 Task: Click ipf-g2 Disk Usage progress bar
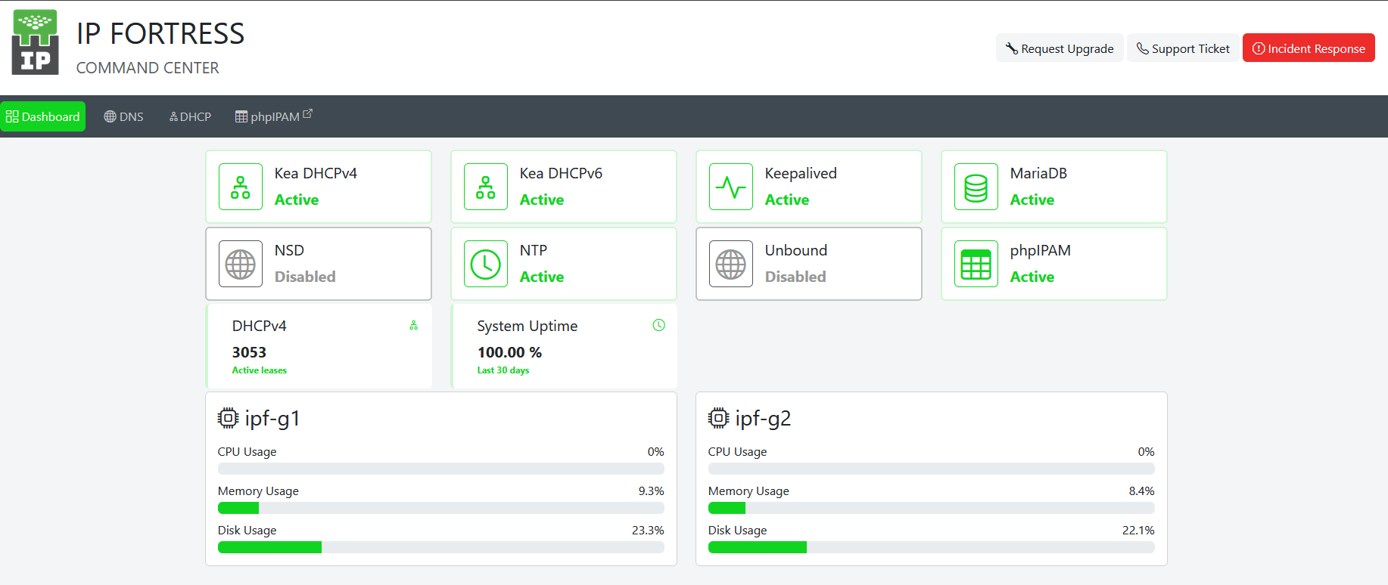(x=932, y=547)
